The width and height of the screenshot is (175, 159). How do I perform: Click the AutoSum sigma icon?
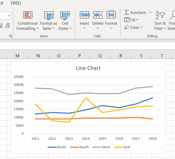(126, 12)
